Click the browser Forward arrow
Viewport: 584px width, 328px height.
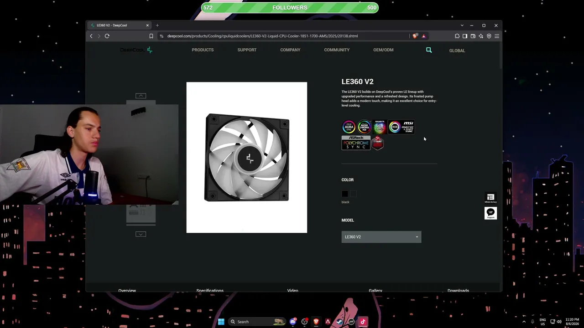coord(99,36)
